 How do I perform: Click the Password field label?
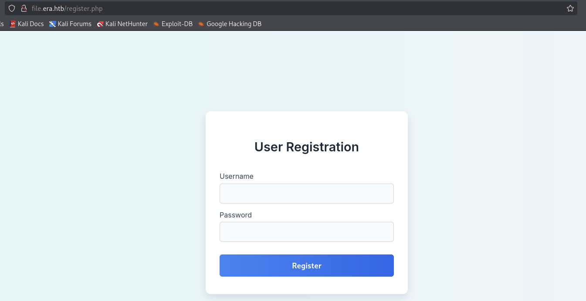(x=236, y=215)
